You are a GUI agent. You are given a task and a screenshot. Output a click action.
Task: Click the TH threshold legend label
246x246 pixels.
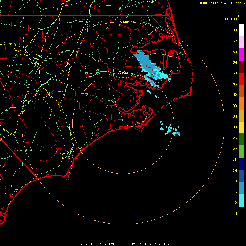[x=235, y=213]
